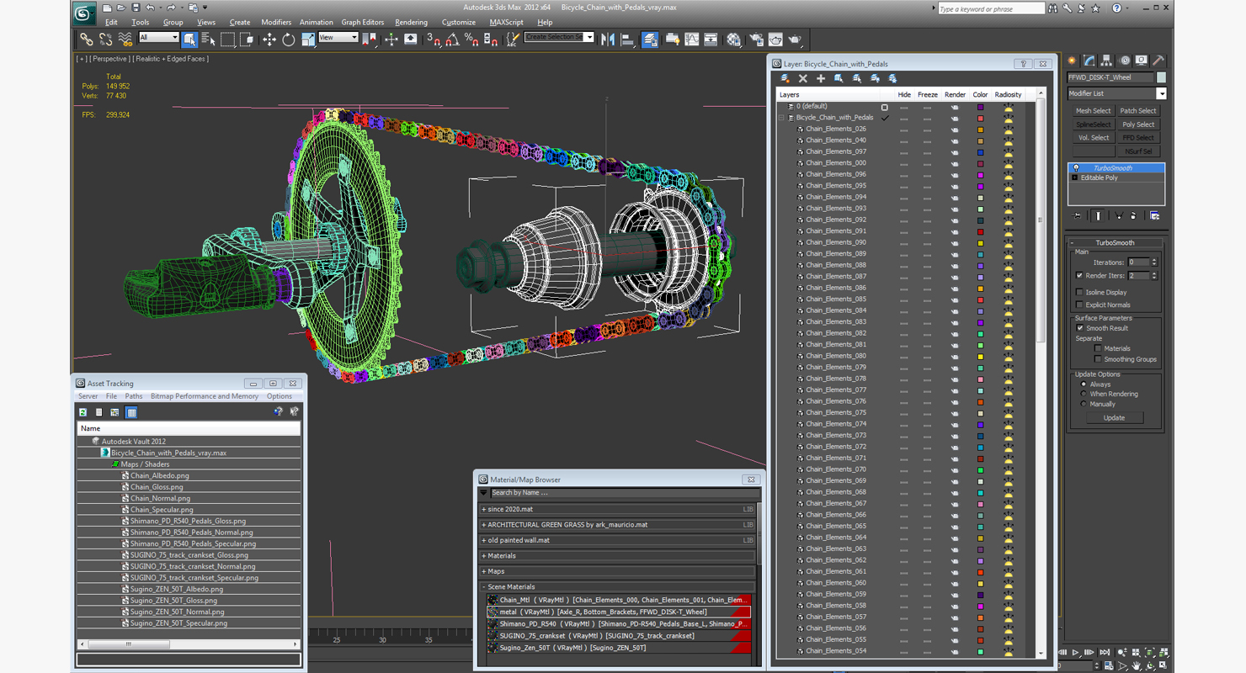1246x673 pixels.
Task: Enable Explicit Normals checkbox
Action: (1080, 305)
